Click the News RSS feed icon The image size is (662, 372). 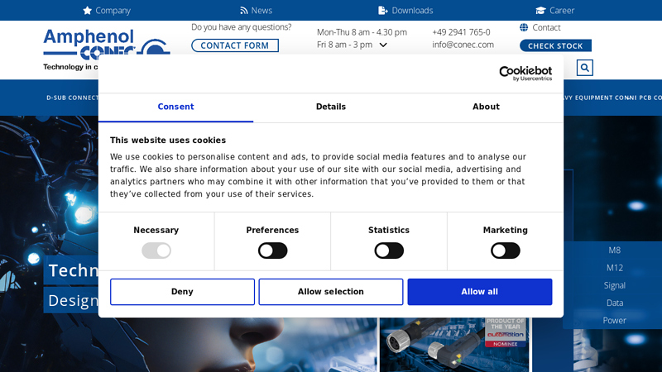(243, 11)
